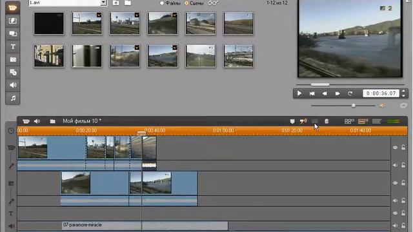Viewport: 413px width, 232px height.
Task: Mute preview volume speaker icon
Action: (x=382, y=106)
